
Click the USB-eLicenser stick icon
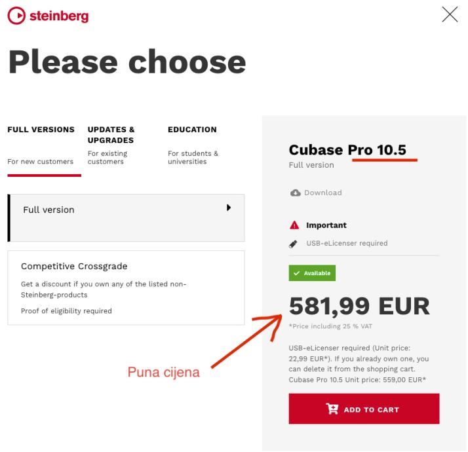pos(294,243)
